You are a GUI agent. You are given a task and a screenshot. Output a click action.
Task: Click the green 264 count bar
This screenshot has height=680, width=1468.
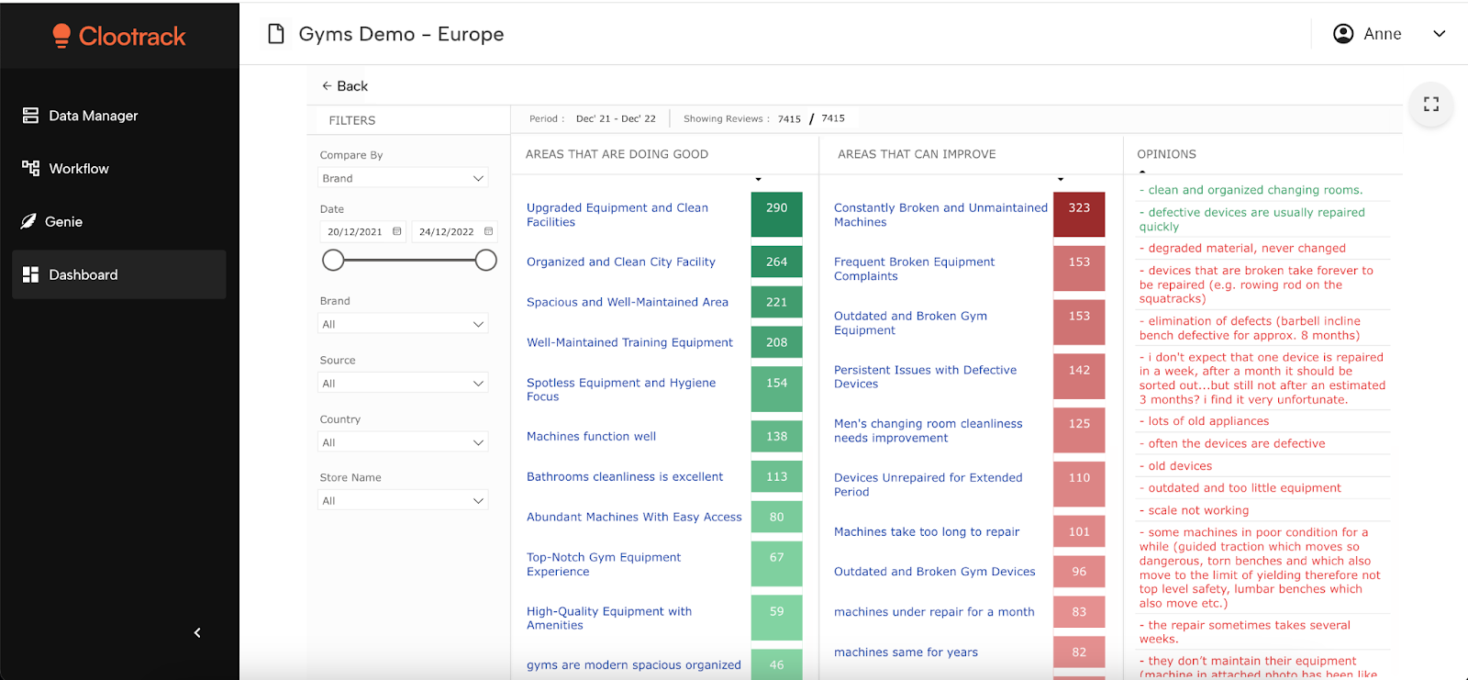(777, 262)
